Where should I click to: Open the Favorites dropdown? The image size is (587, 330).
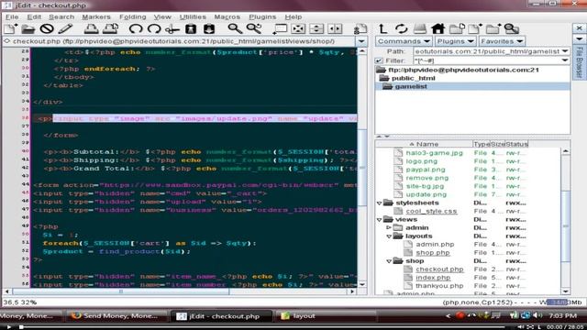tap(502, 41)
